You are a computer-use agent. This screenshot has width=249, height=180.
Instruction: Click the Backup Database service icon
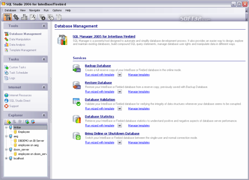(x=77, y=68)
